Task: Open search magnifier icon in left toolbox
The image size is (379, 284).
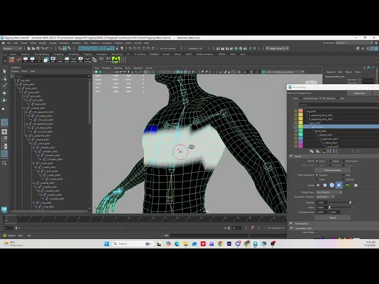Action: [x=4, y=163]
